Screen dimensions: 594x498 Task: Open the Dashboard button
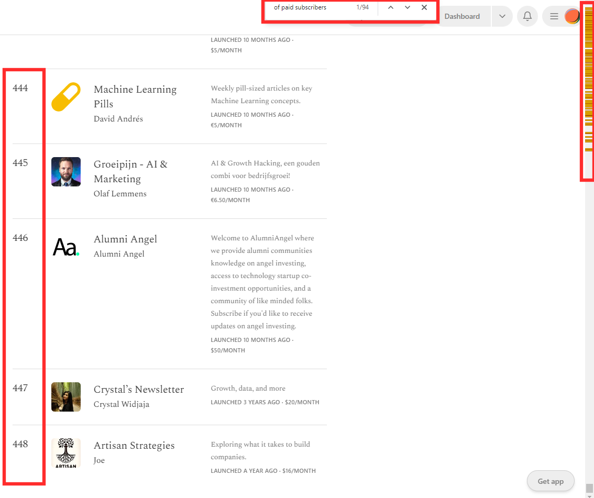tap(462, 16)
